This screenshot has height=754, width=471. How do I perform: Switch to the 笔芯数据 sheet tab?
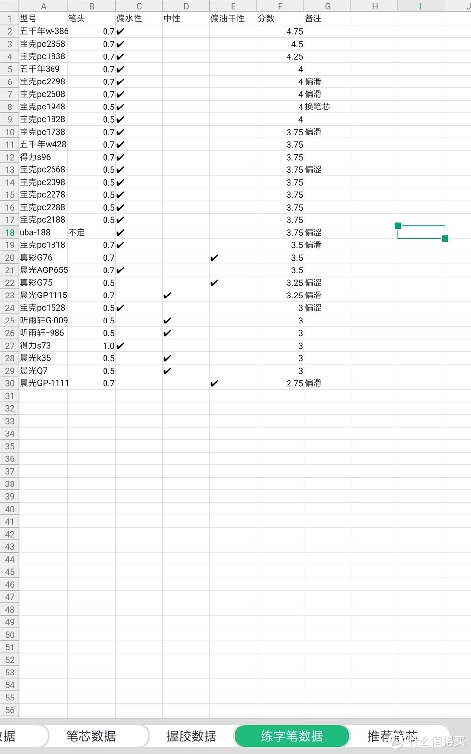[x=91, y=736]
